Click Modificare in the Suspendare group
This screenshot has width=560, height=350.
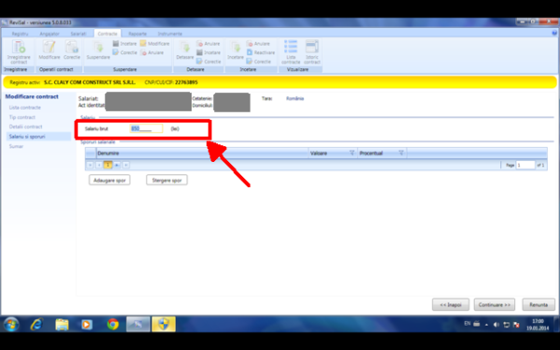click(x=154, y=44)
